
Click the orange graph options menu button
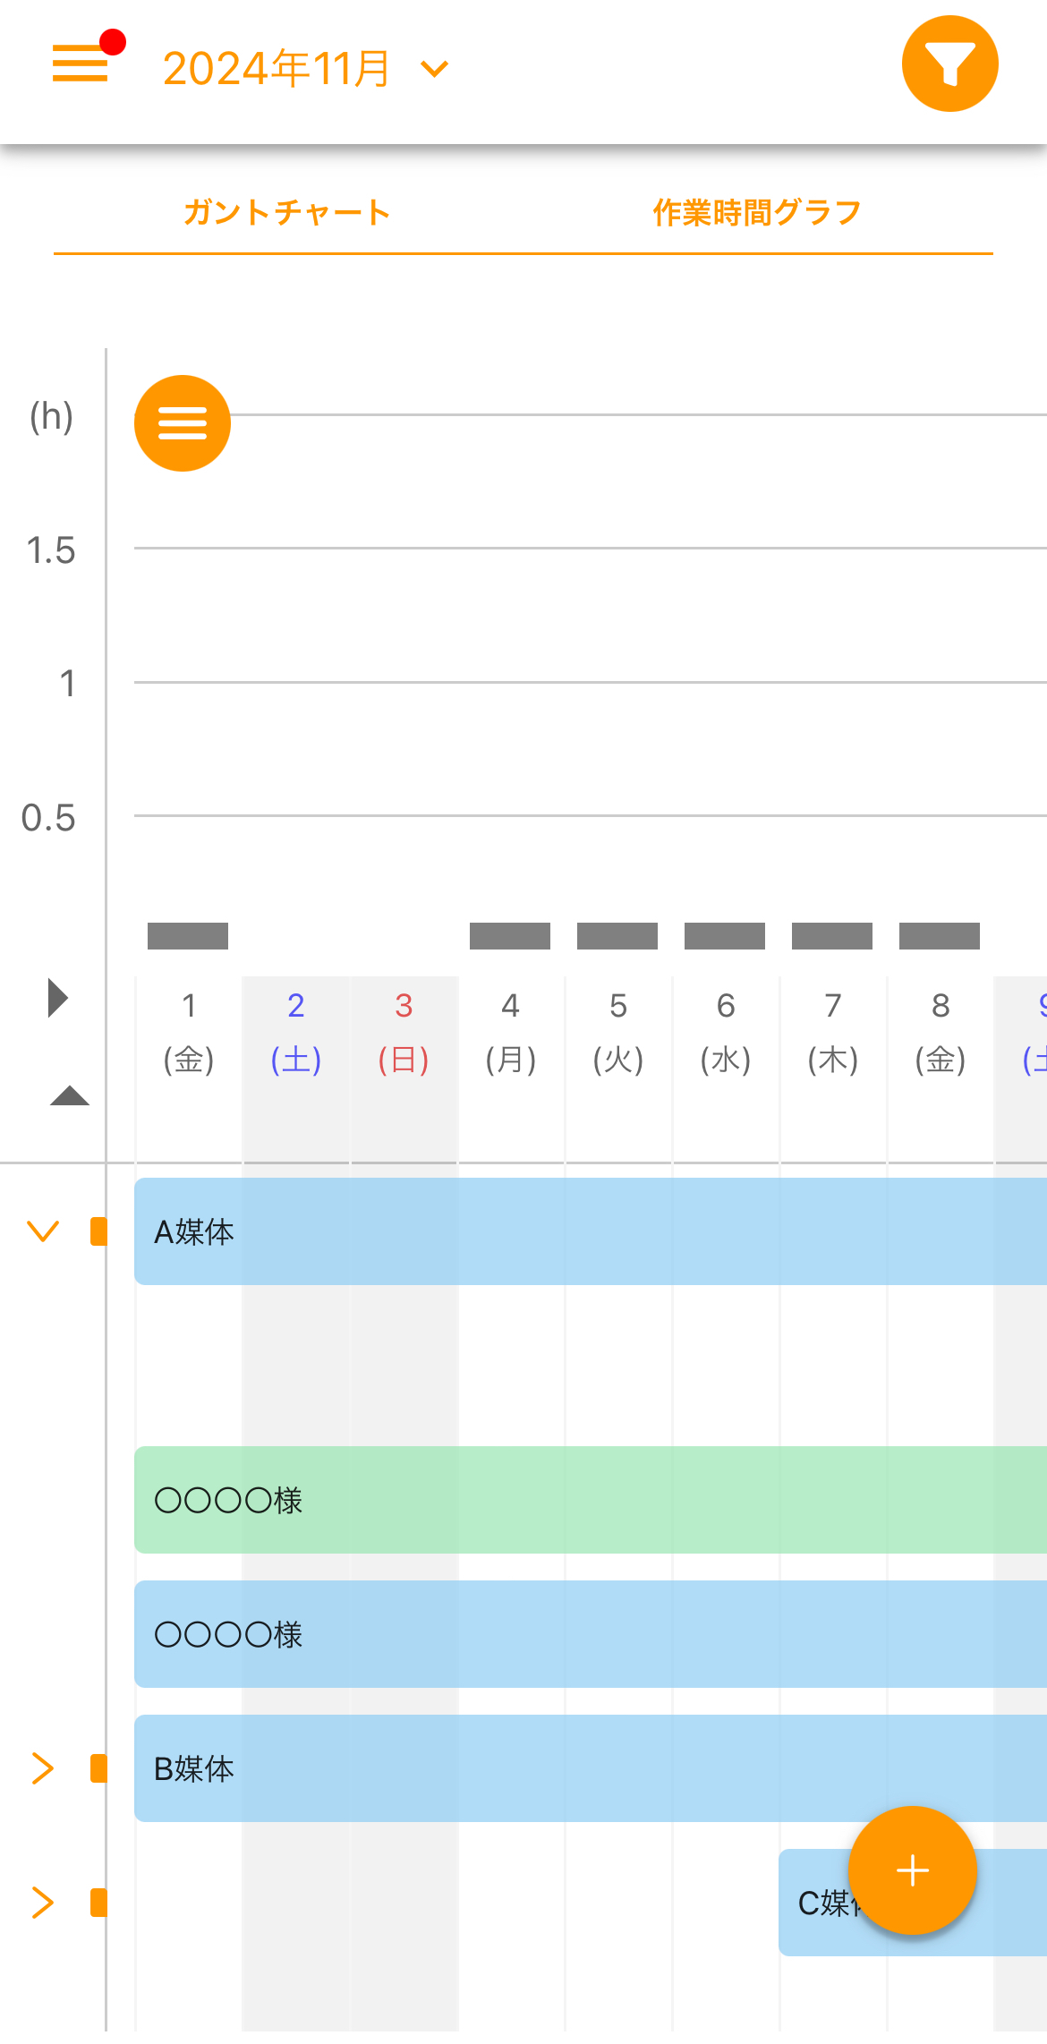pos(183,423)
